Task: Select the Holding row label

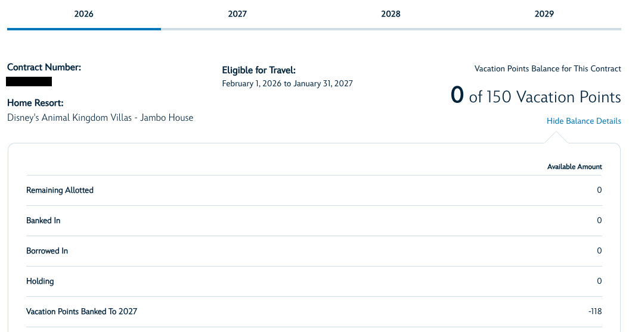Action: (40, 281)
